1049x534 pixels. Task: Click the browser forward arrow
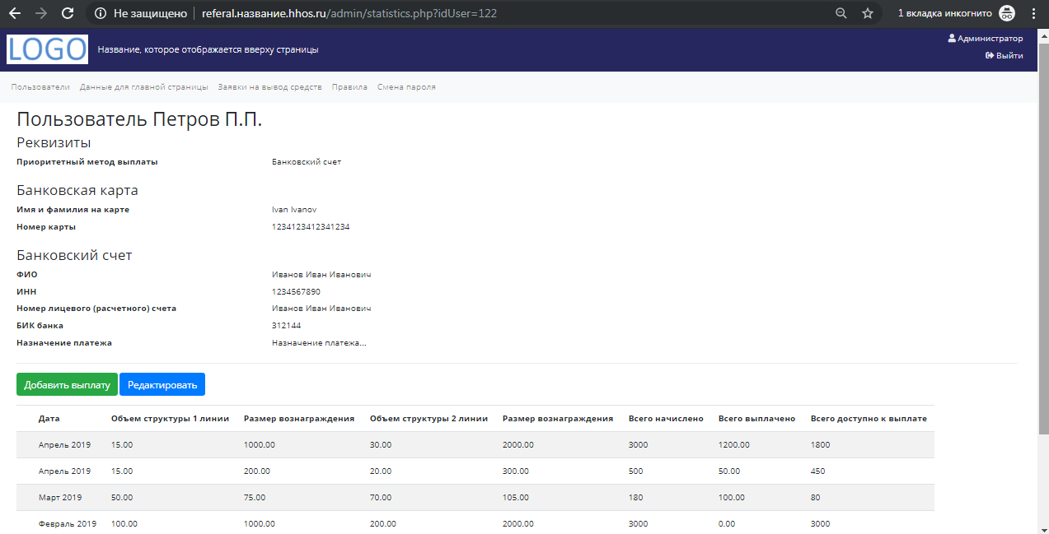[41, 13]
